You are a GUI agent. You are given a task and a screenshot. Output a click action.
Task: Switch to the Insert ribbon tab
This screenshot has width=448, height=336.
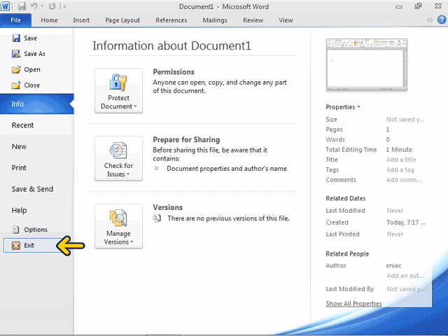coord(81,20)
